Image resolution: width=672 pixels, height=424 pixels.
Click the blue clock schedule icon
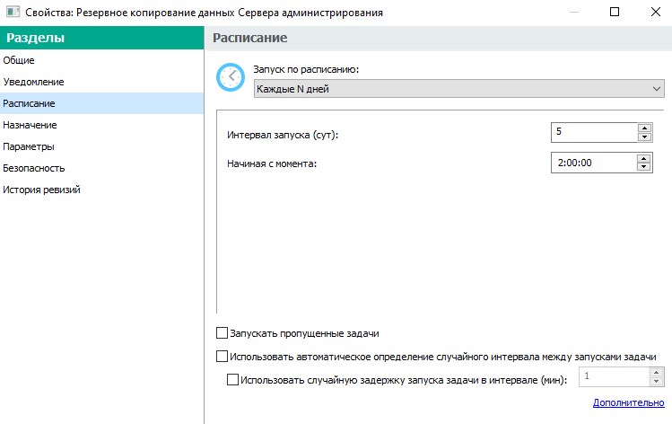pos(231,77)
